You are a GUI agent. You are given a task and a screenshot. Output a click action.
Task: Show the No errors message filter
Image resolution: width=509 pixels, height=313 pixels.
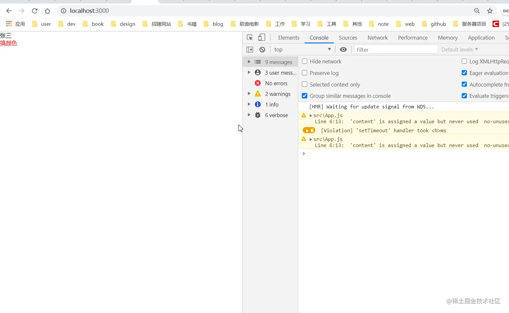tap(270, 83)
